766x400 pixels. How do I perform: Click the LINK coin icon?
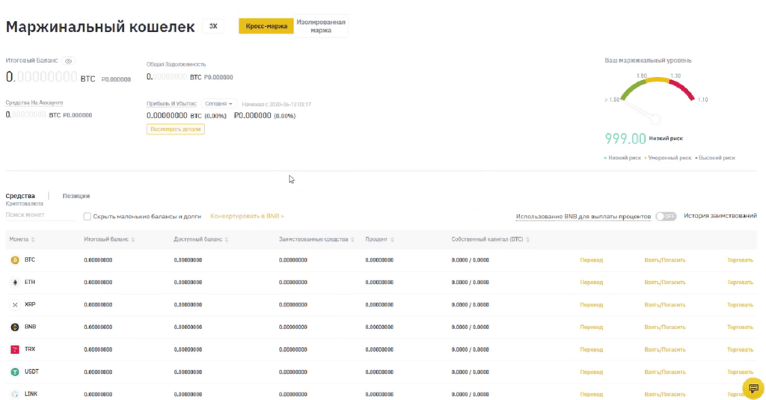pyautogui.click(x=14, y=394)
